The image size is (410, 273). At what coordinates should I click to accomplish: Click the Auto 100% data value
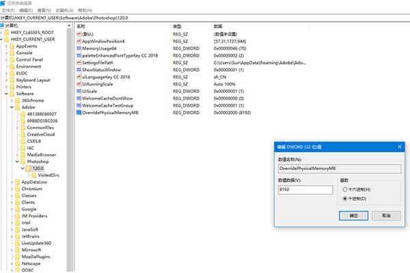tap(224, 84)
